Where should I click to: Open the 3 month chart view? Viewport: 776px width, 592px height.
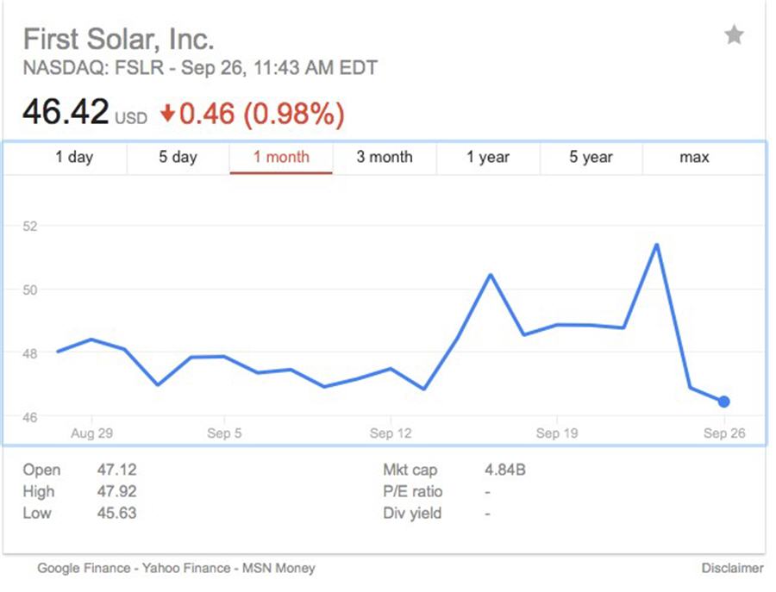coord(385,157)
